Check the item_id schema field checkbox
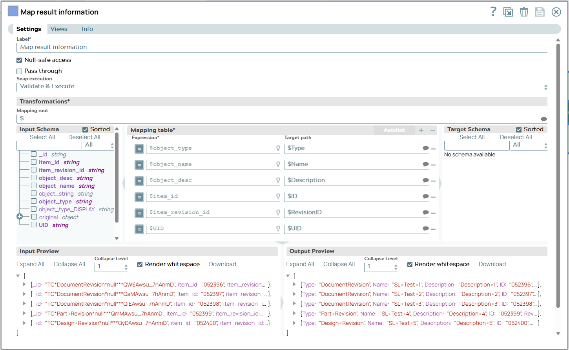This screenshot has width=569, height=350. [34, 162]
